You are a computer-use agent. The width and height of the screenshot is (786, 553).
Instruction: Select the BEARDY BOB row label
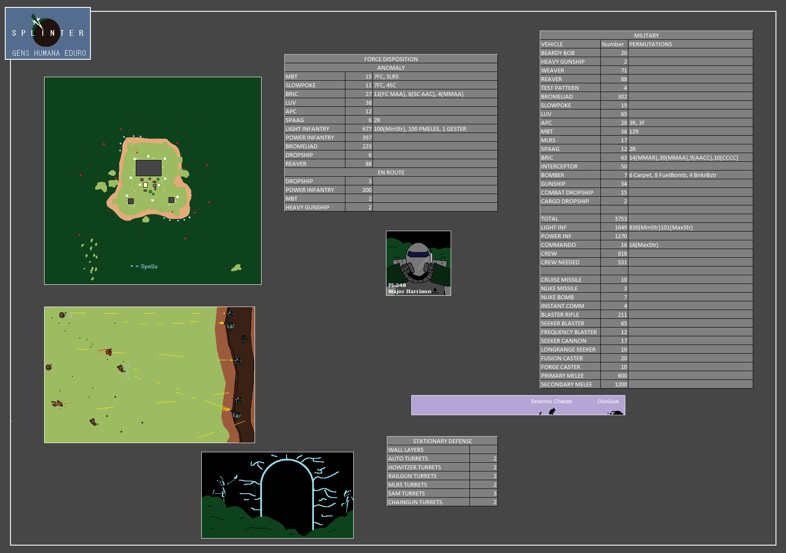click(558, 53)
